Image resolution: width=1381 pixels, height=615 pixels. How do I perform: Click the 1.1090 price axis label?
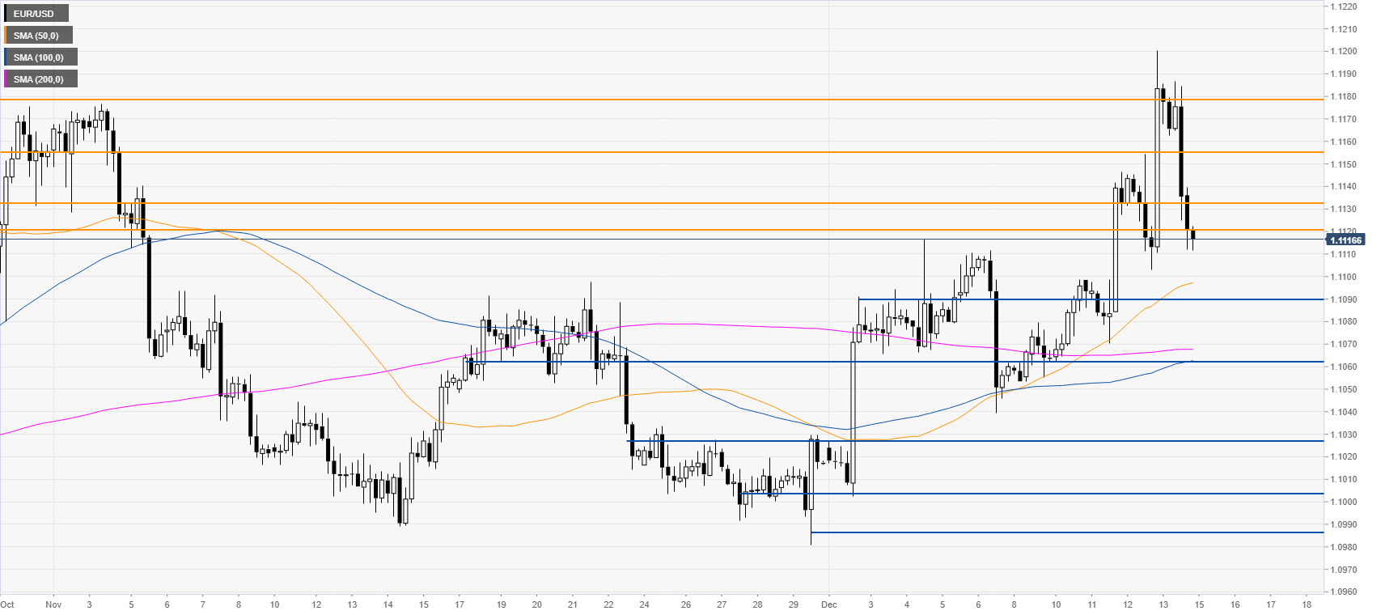click(1344, 299)
